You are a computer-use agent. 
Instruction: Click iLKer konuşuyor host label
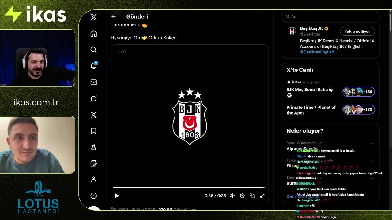pos(303,82)
